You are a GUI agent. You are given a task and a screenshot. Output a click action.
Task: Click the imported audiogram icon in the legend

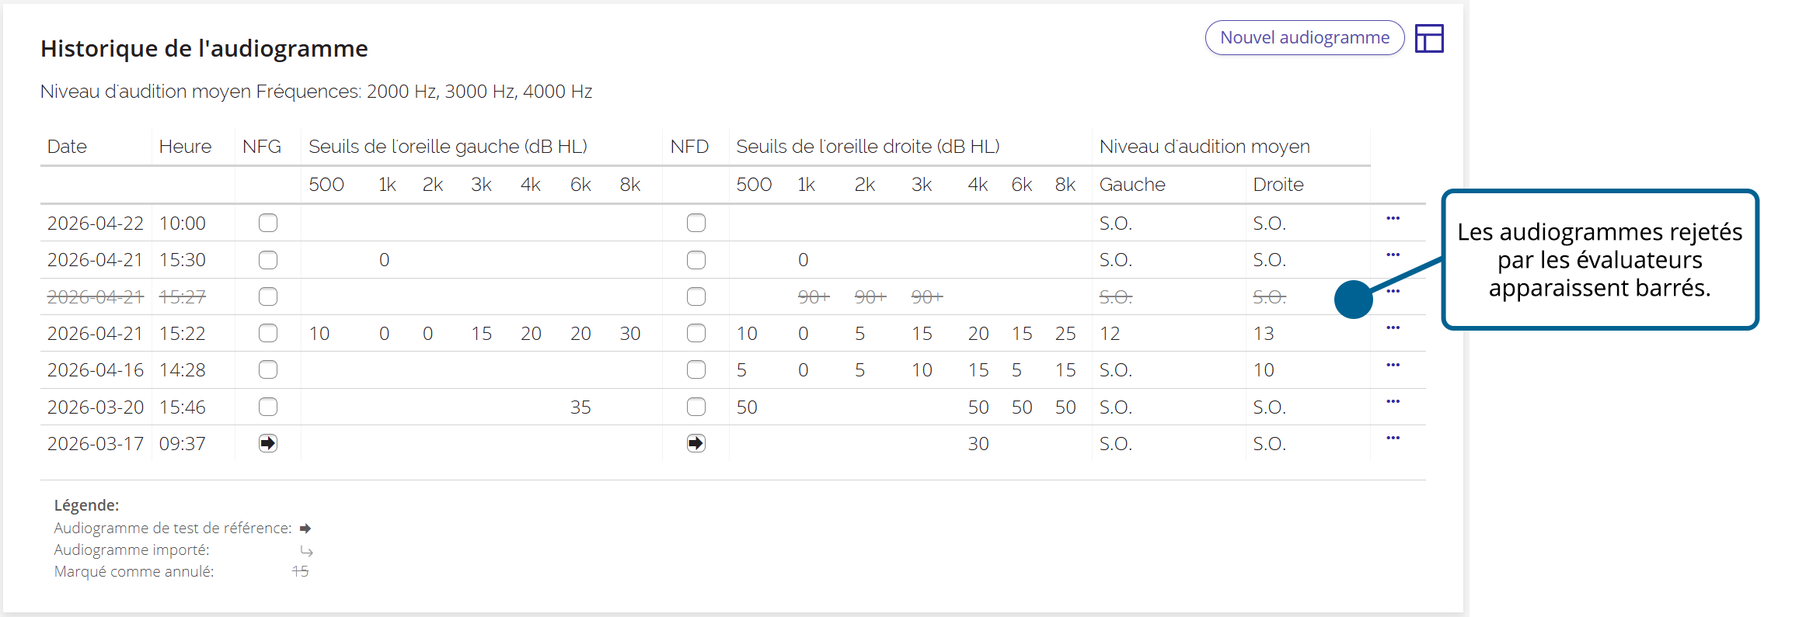(306, 551)
